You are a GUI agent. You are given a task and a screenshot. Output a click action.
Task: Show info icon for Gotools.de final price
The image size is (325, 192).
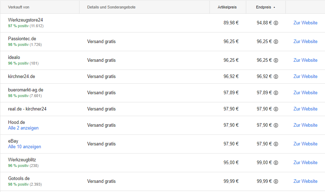pyautogui.click(x=276, y=181)
